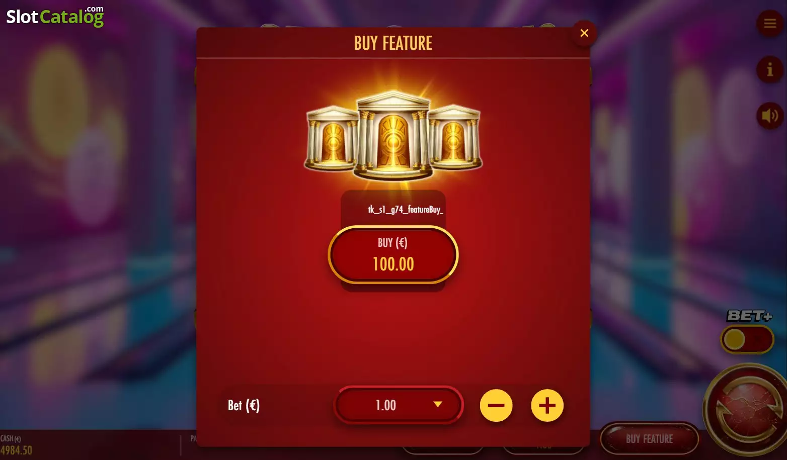Increase bet with the plus icon
Image resolution: width=787 pixels, height=460 pixels.
pyautogui.click(x=547, y=405)
